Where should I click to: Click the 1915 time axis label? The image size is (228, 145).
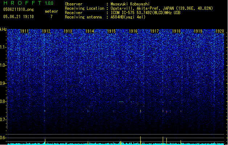(x=111, y=31)
